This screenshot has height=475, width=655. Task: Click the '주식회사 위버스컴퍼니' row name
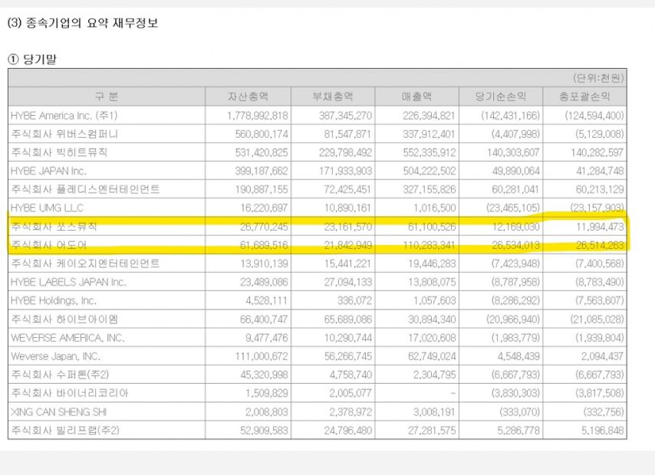click(64, 134)
